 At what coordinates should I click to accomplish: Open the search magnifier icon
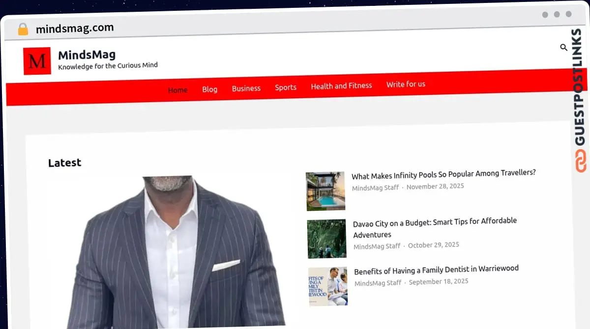coord(564,47)
